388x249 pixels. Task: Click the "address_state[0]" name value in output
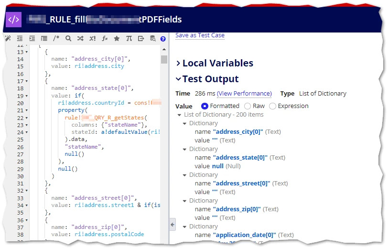240,157
